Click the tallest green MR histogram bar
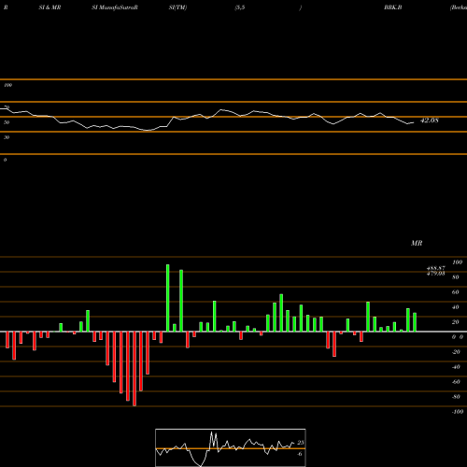Viewport: 467px width, 467px height. click(x=168, y=298)
